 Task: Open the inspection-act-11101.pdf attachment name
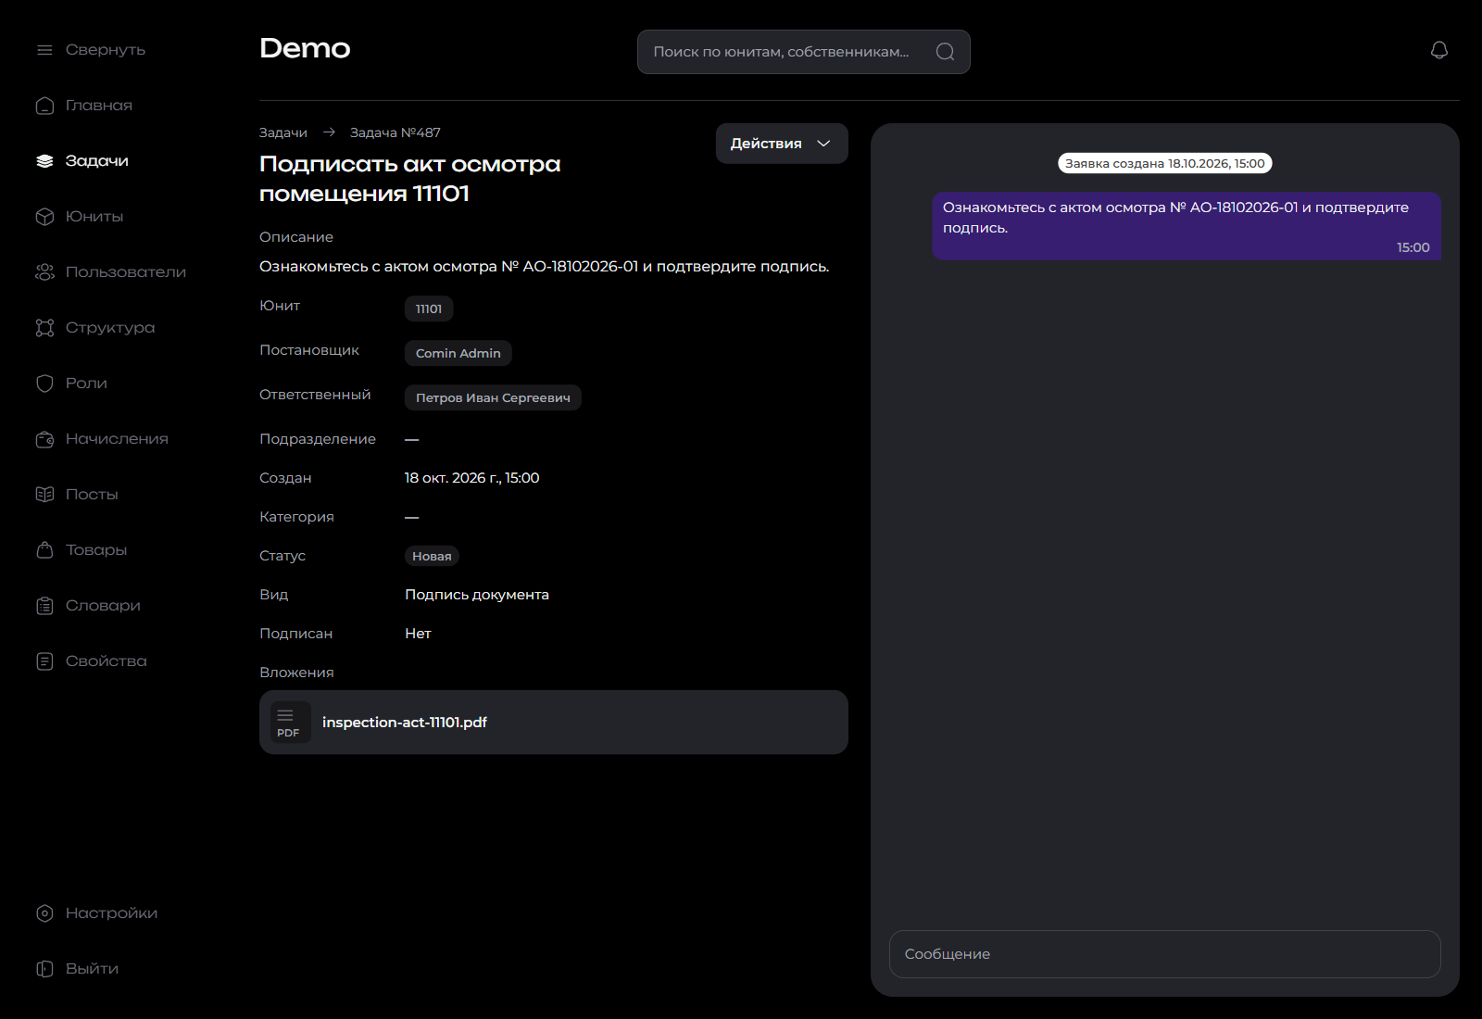click(405, 723)
